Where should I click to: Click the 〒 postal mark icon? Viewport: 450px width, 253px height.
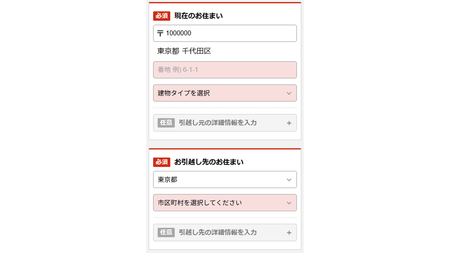160,33
